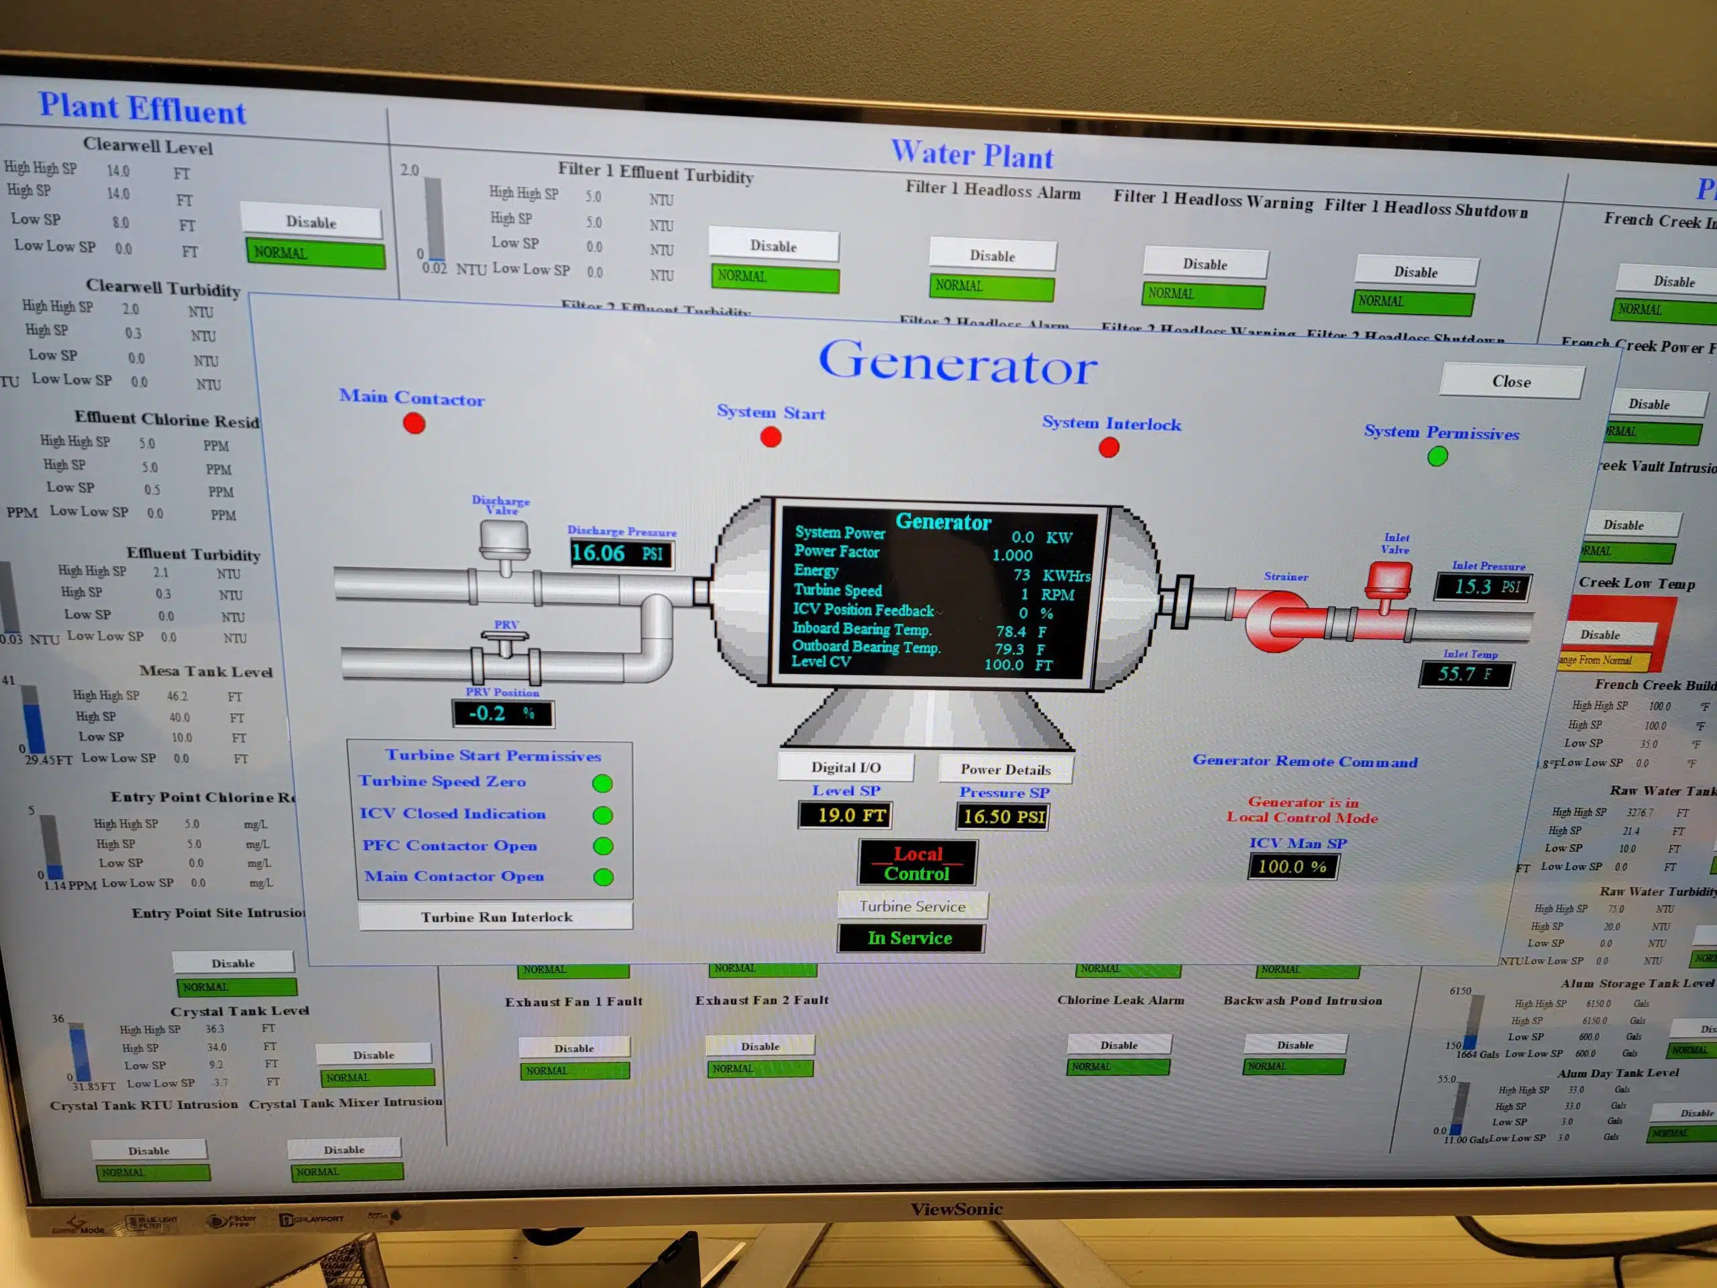Open the Power Details panel
Screen dimensions: 1717x1288
(x=1005, y=769)
